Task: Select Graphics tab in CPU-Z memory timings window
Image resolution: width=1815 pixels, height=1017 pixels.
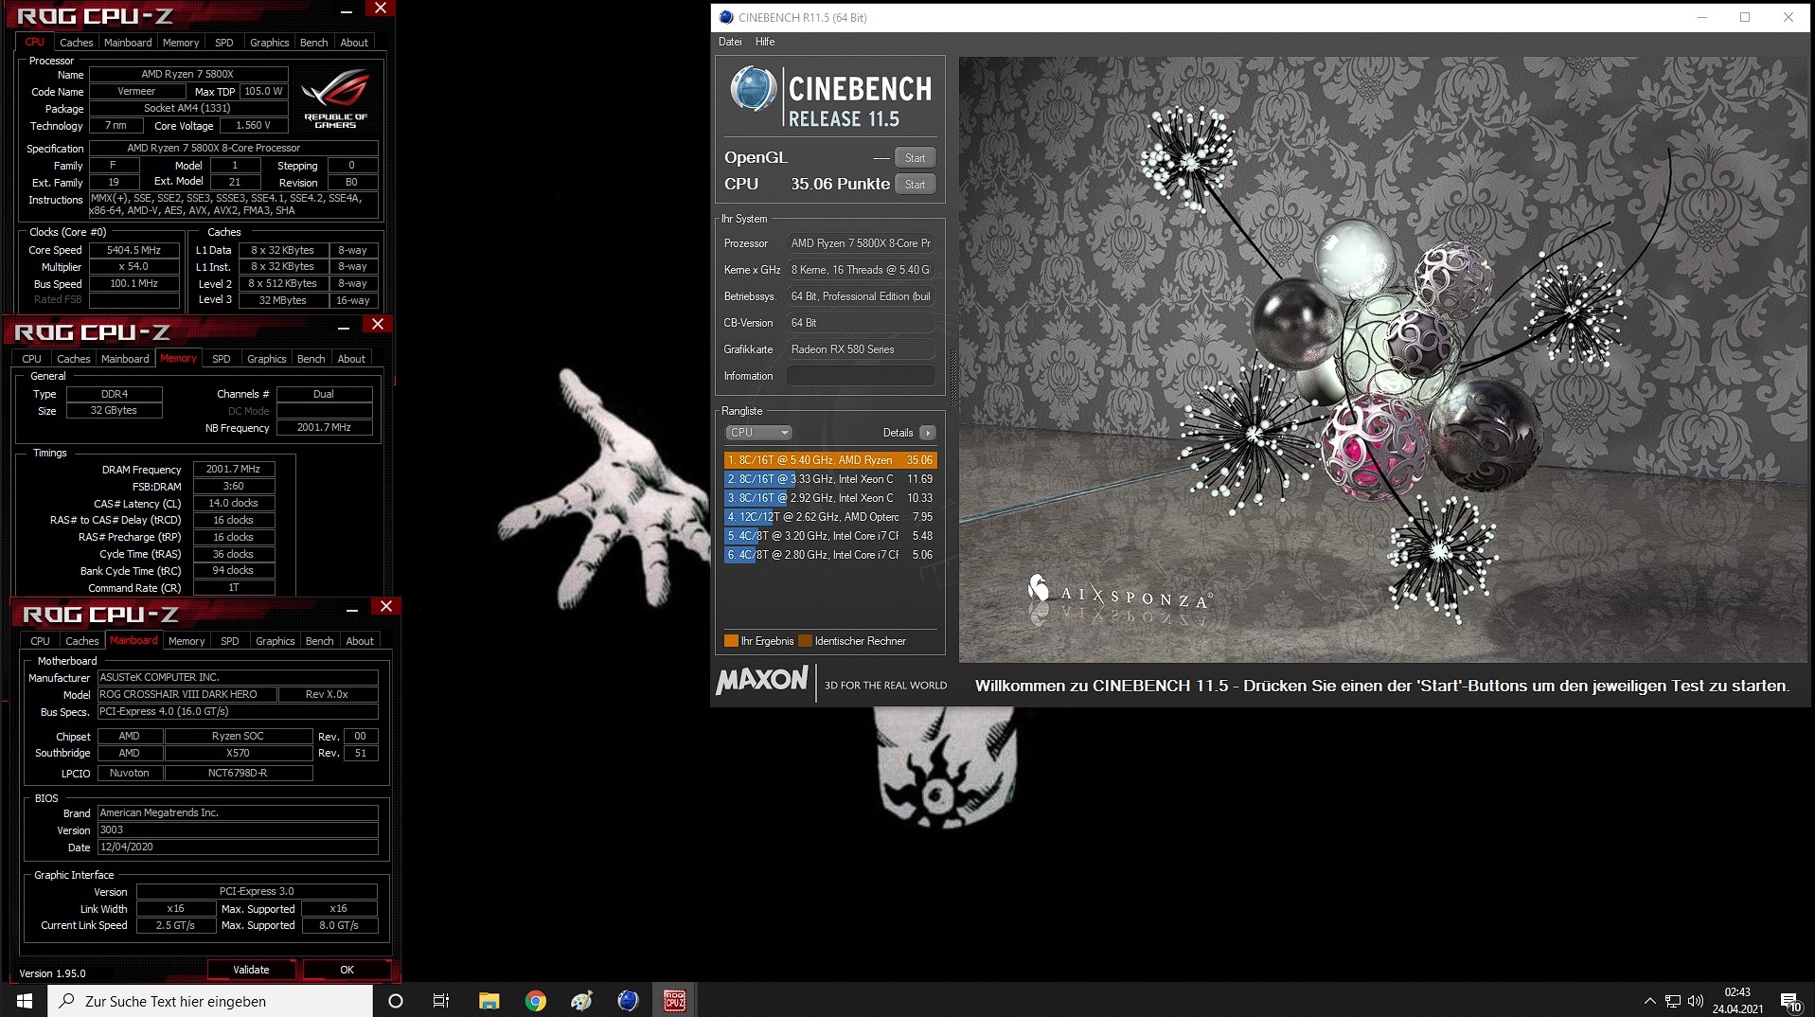Action: [x=266, y=359]
